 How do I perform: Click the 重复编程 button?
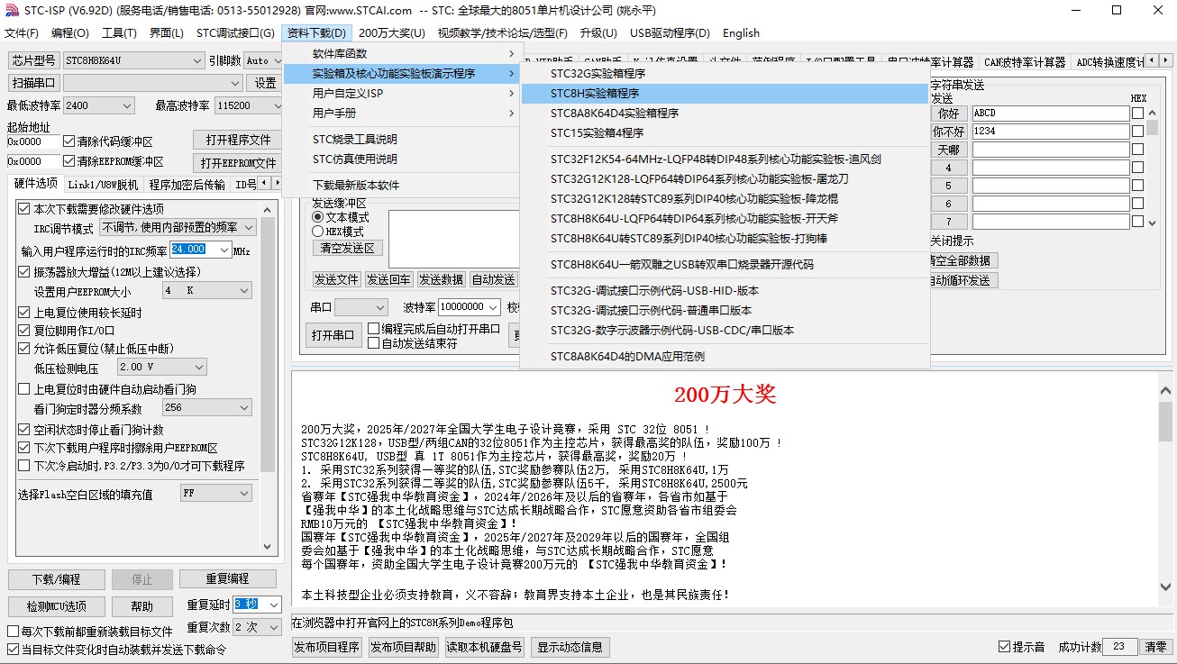tap(227, 578)
